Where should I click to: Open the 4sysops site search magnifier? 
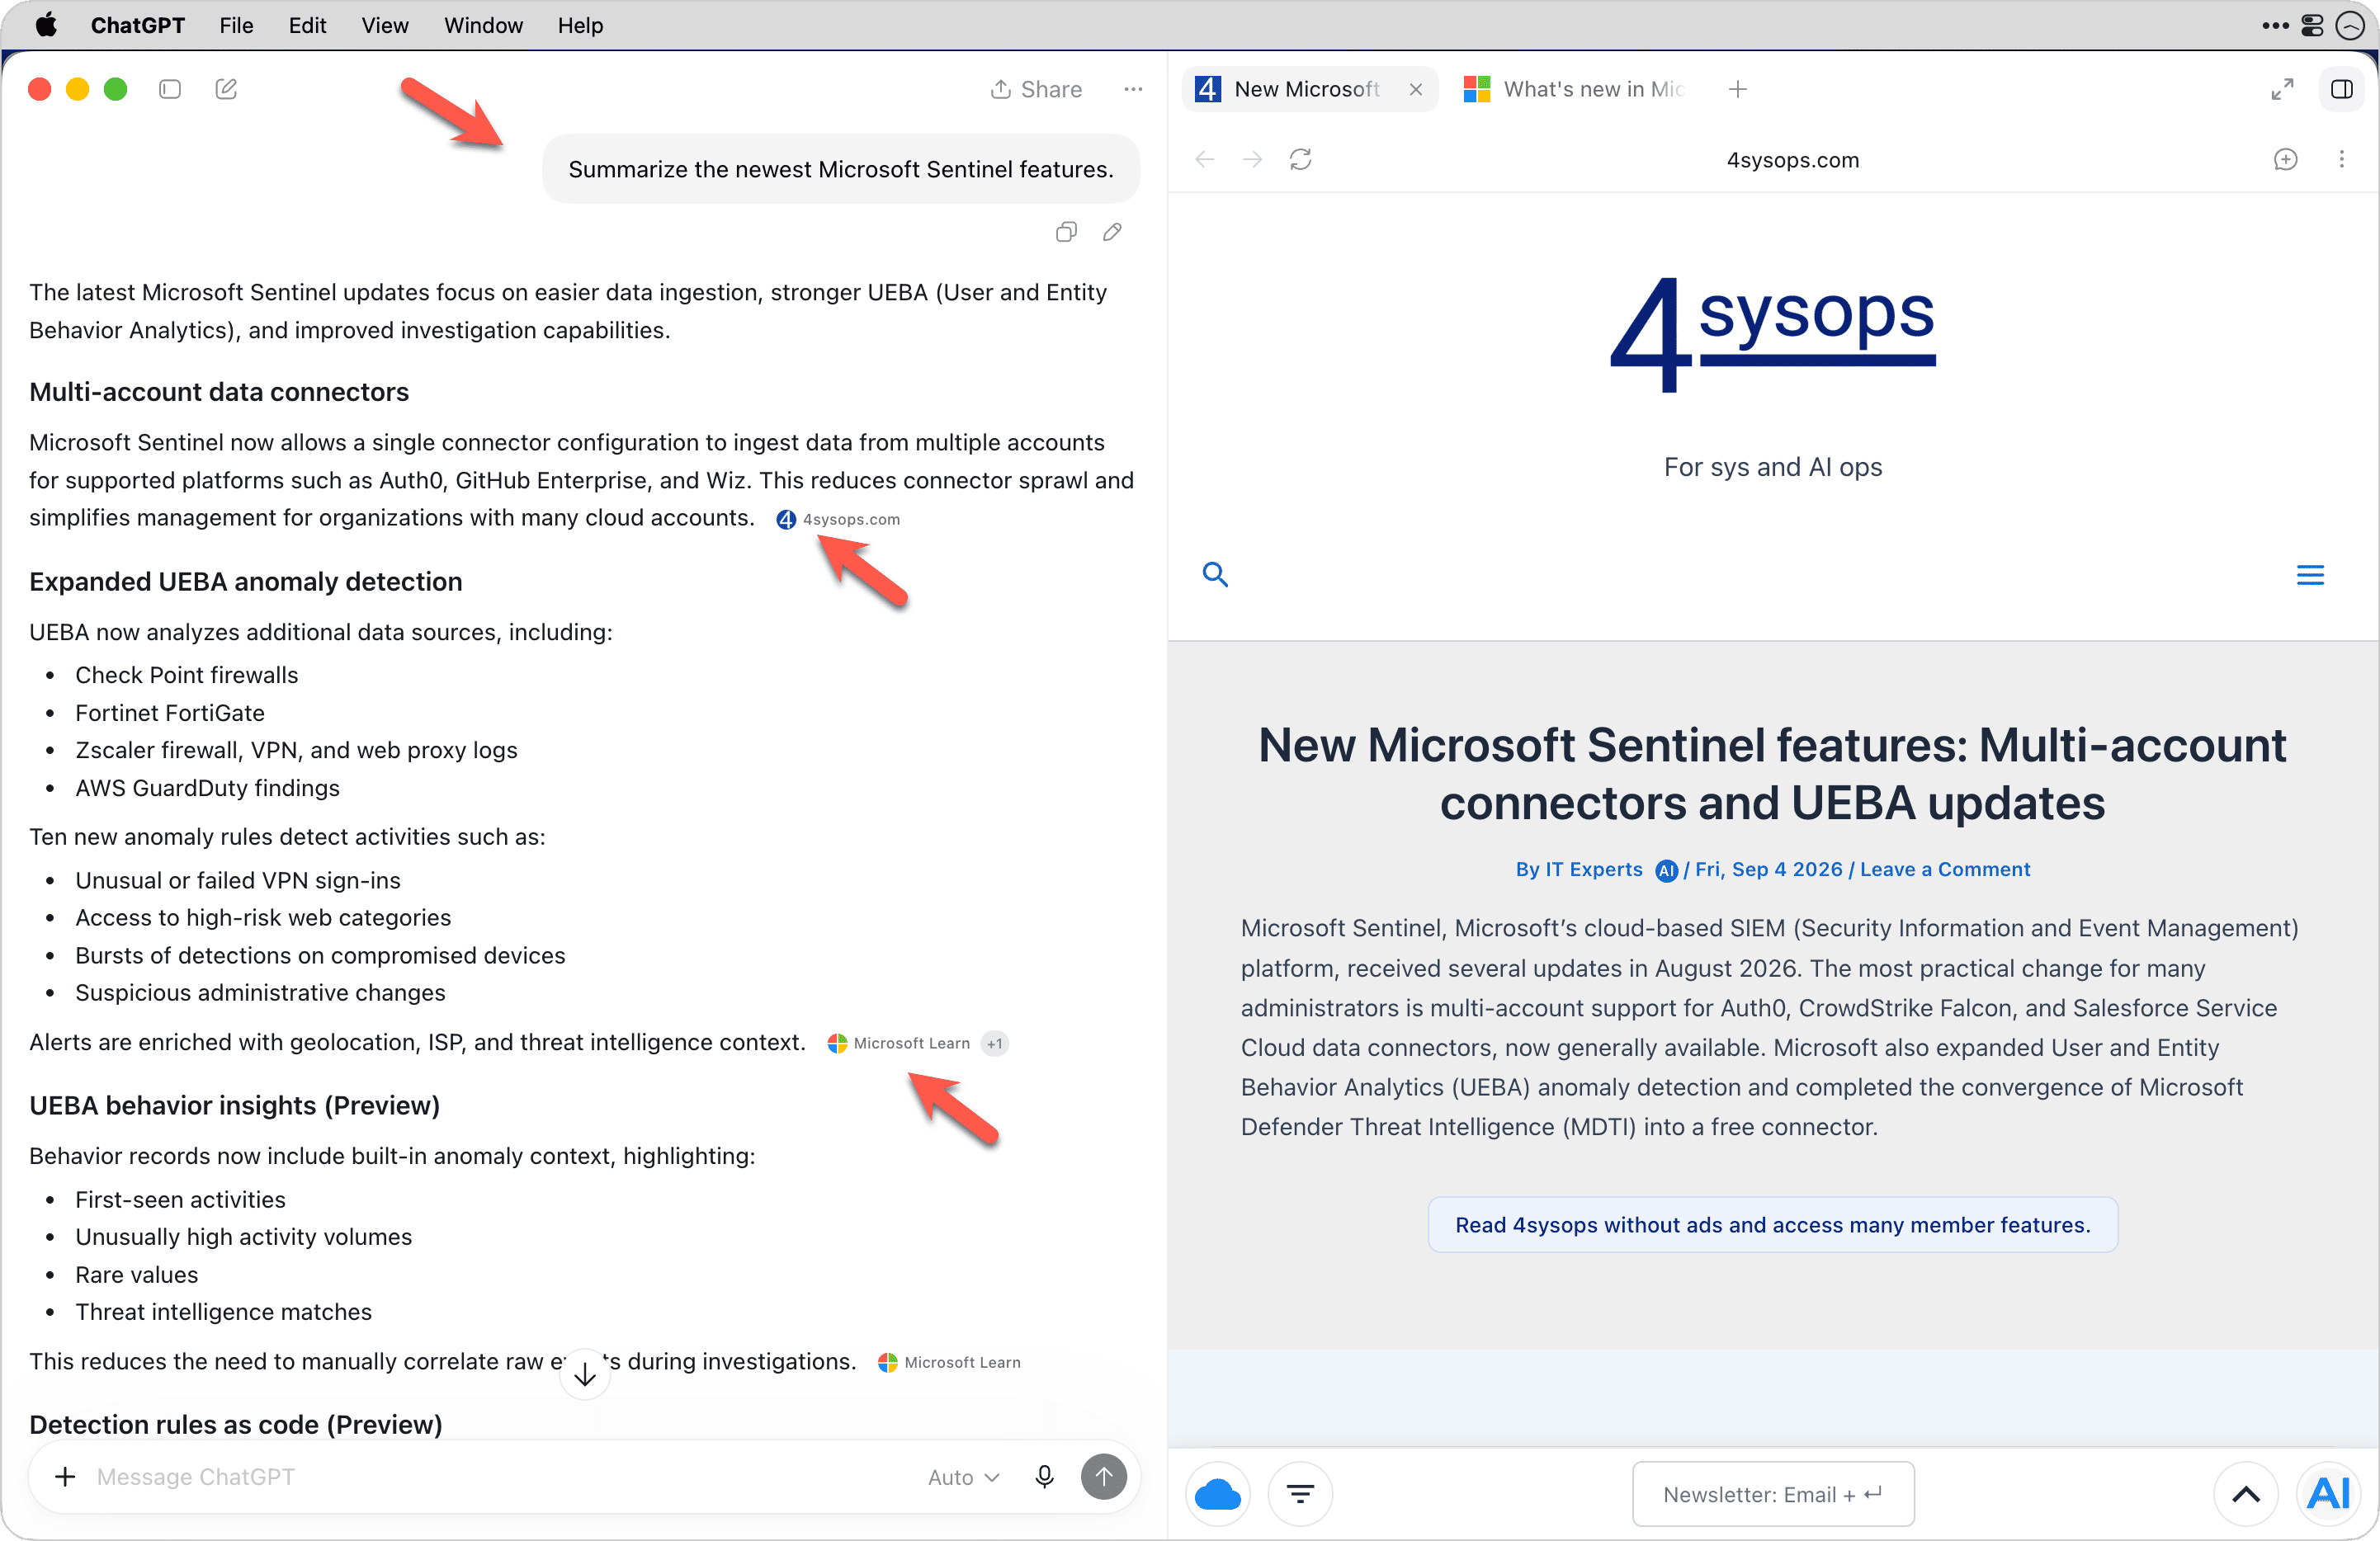pyautogui.click(x=1214, y=573)
